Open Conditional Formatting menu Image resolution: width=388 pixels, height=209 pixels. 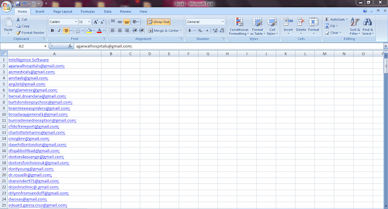pyautogui.click(x=239, y=26)
